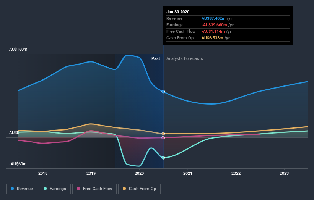
Task: Click the 2020 x-axis label
Action: coord(139,173)
